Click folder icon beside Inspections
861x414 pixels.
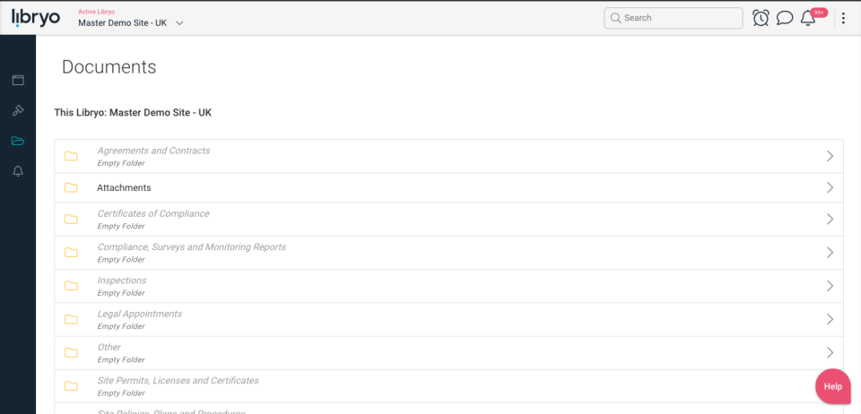point(71,286)
